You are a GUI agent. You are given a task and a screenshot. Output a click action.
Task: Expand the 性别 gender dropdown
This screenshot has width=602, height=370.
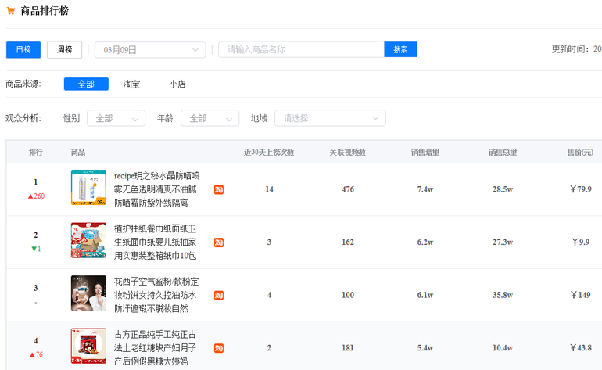point(116,118)
